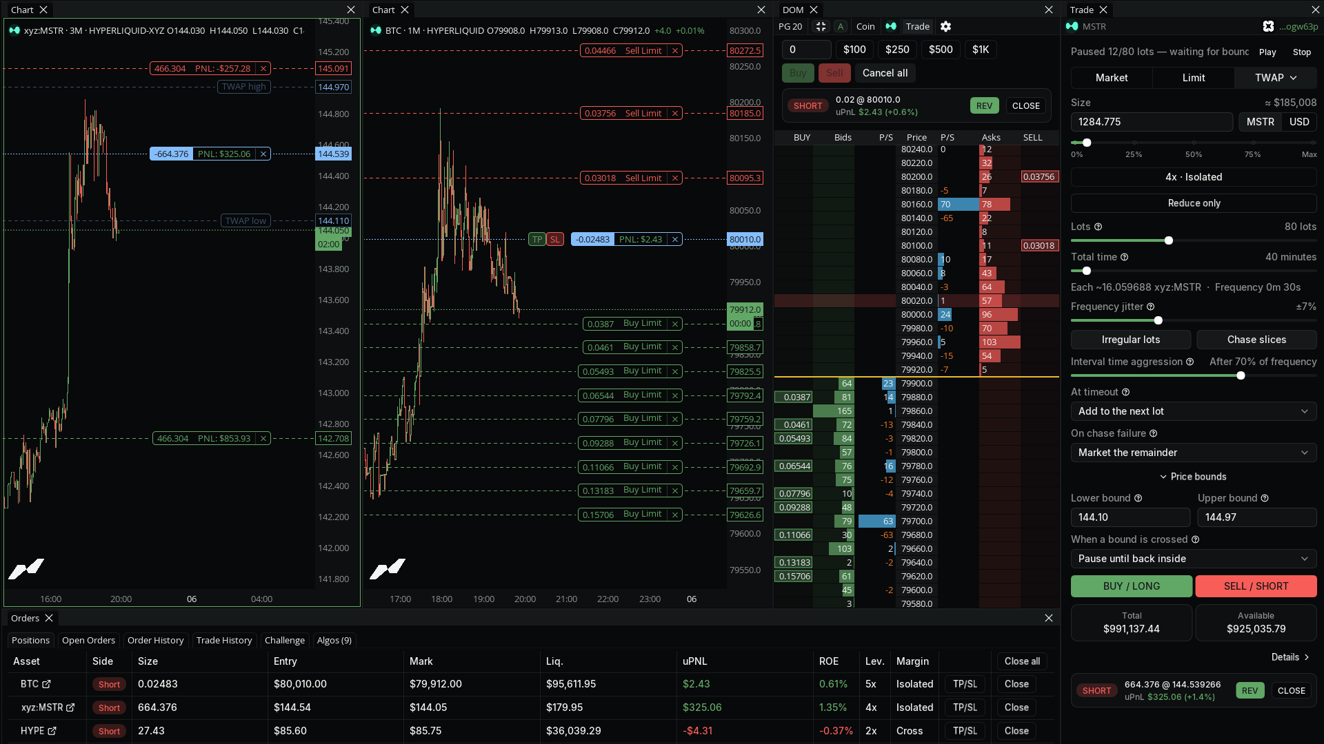The image size is (1324, 744).
Task: Click the Upper bound help icon
Action: tap(1265, 498)
